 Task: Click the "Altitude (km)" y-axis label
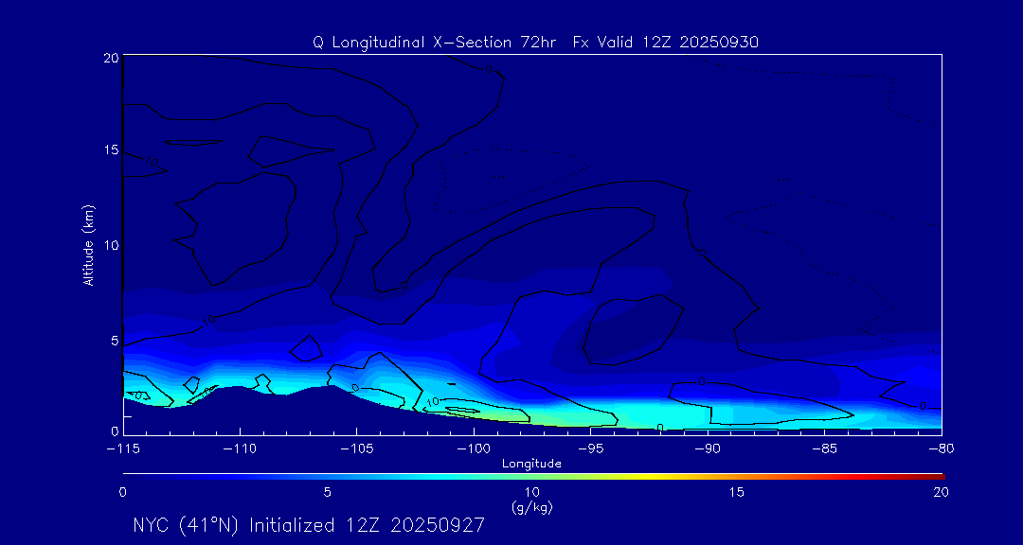[88, 245]
